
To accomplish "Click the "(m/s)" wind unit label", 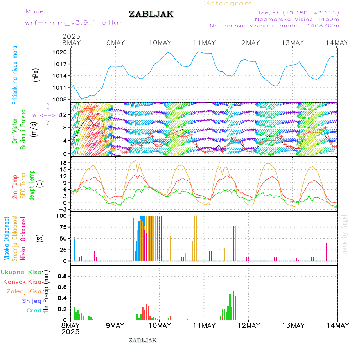I will point(34,130).
